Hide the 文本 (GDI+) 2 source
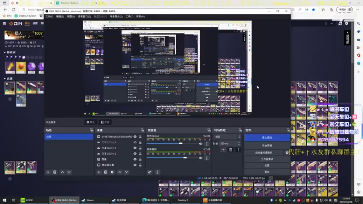Viewport: 363px width, 204px height. click(135, 154)
